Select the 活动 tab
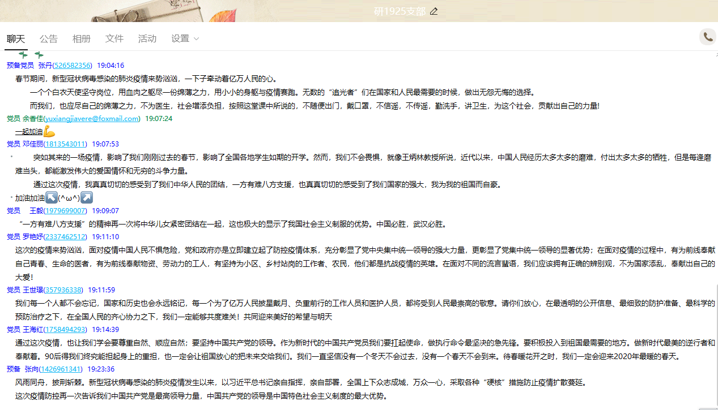 [147, 38]
